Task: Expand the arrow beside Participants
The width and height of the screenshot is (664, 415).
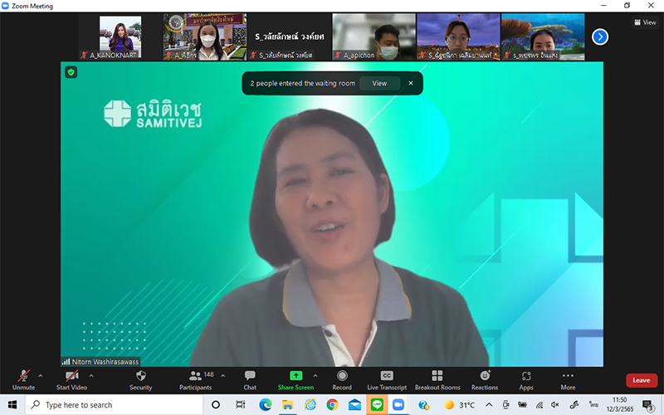Action: 222,376
